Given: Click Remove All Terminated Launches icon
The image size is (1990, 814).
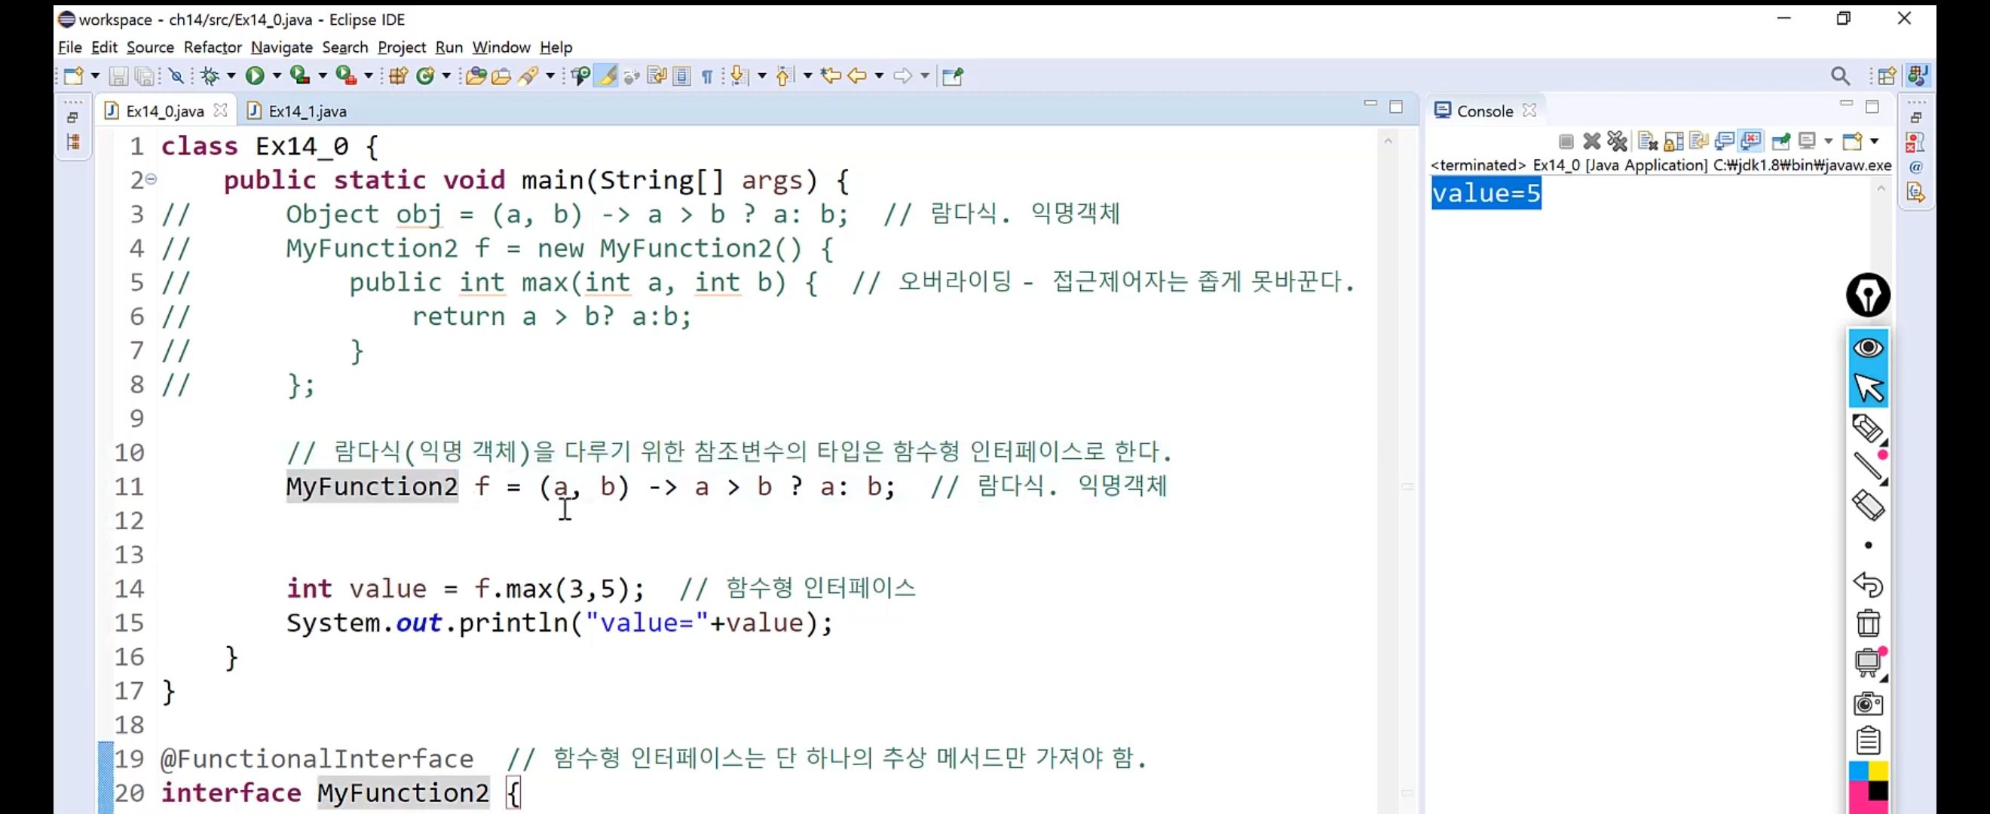Looking at the screenshot, I should point(1617,142).
